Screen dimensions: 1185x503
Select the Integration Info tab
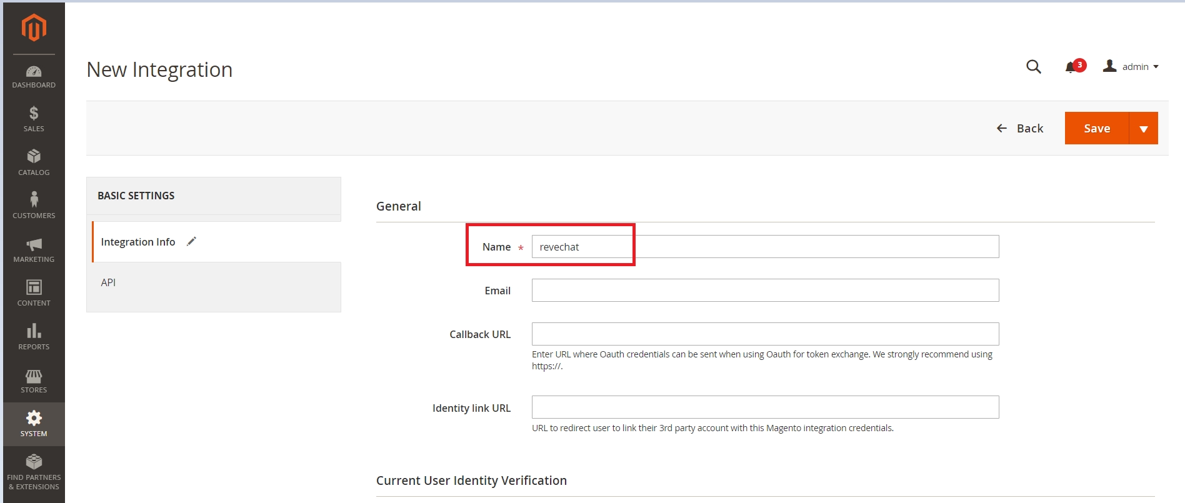138,242
